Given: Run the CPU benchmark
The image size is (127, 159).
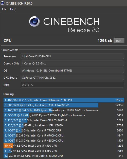Looking at the screenshot, I should coord(119,40).
